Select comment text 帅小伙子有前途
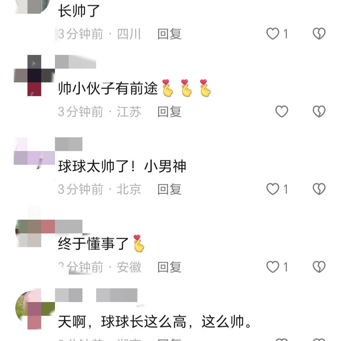The height and width of the screenshot is (341, 345). pos(108,88)
